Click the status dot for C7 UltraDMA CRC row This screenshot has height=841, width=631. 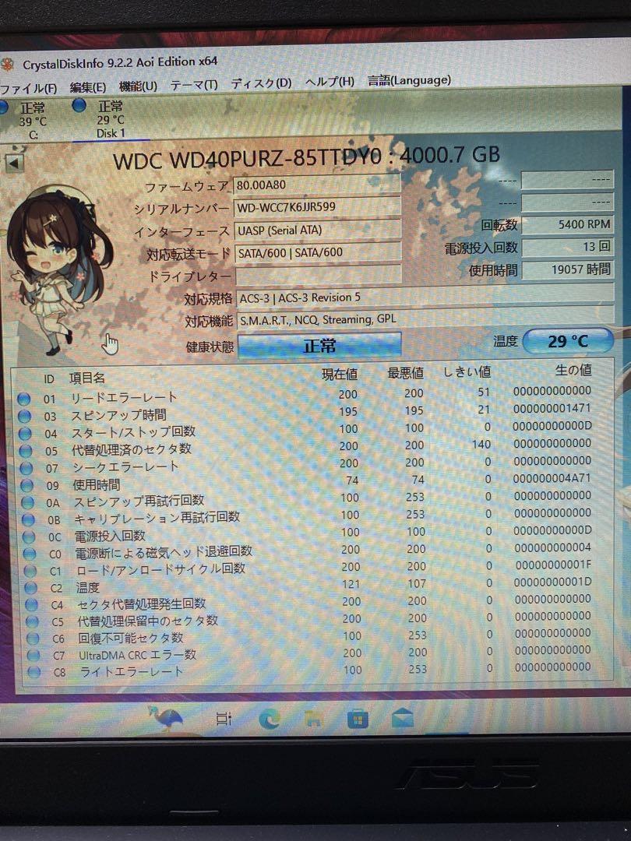33,656
